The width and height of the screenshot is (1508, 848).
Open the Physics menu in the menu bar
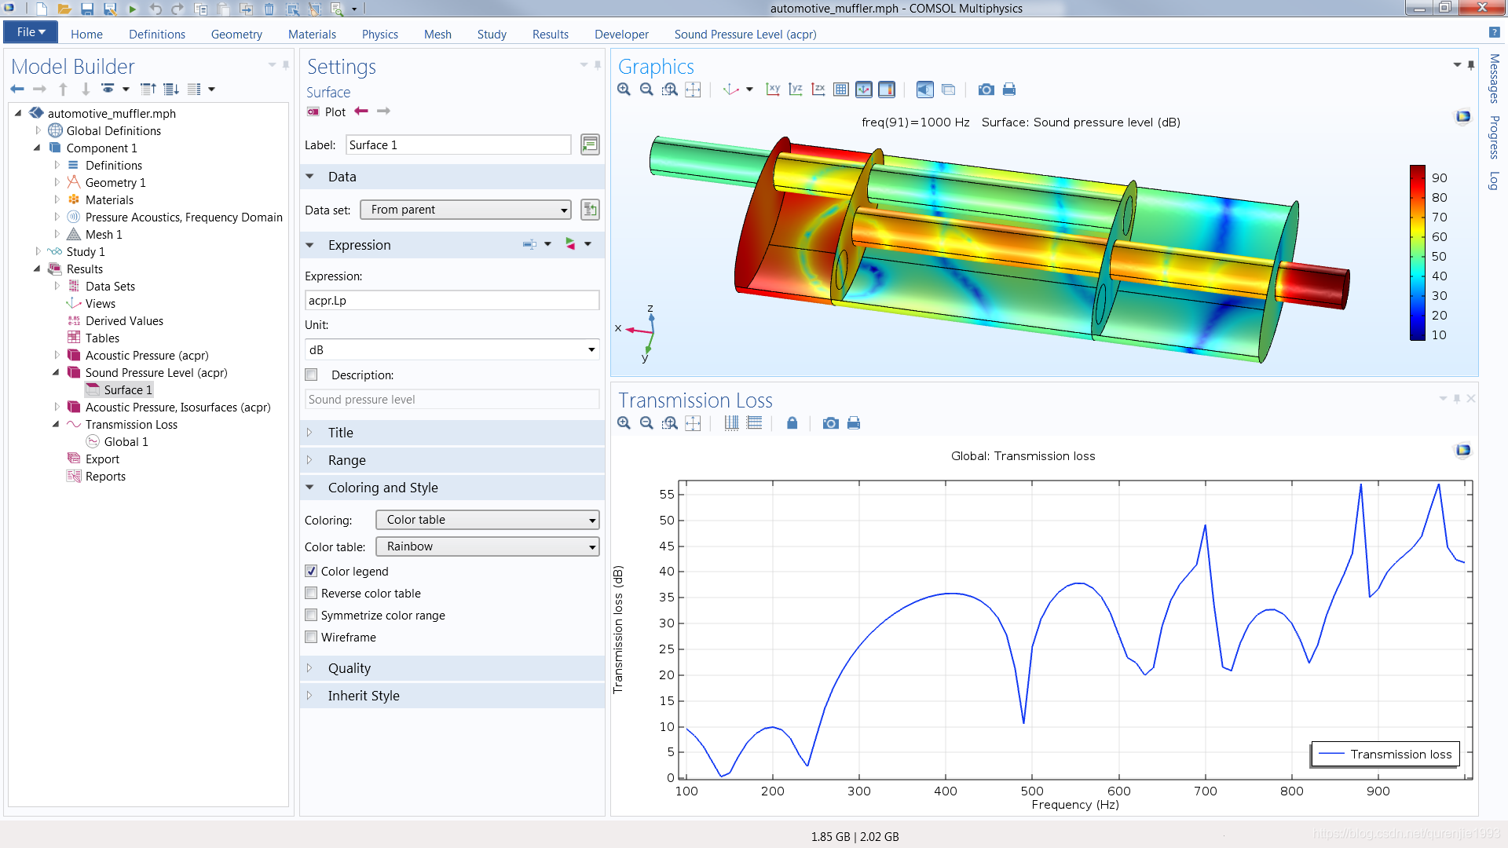[378, 35]
